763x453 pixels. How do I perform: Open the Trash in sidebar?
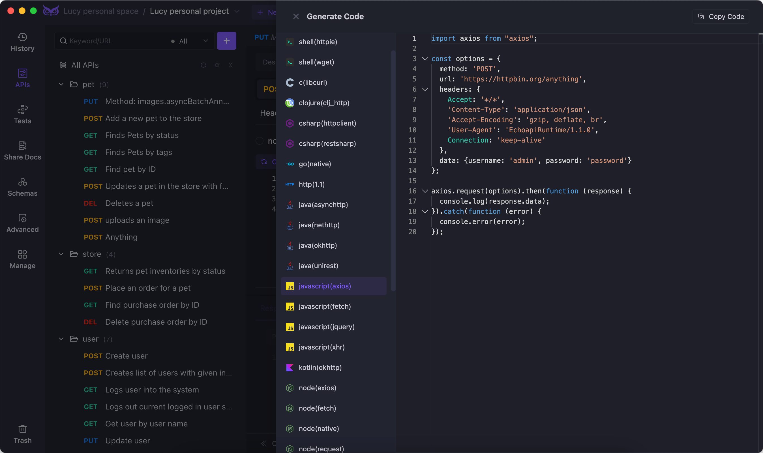(22, 434)
